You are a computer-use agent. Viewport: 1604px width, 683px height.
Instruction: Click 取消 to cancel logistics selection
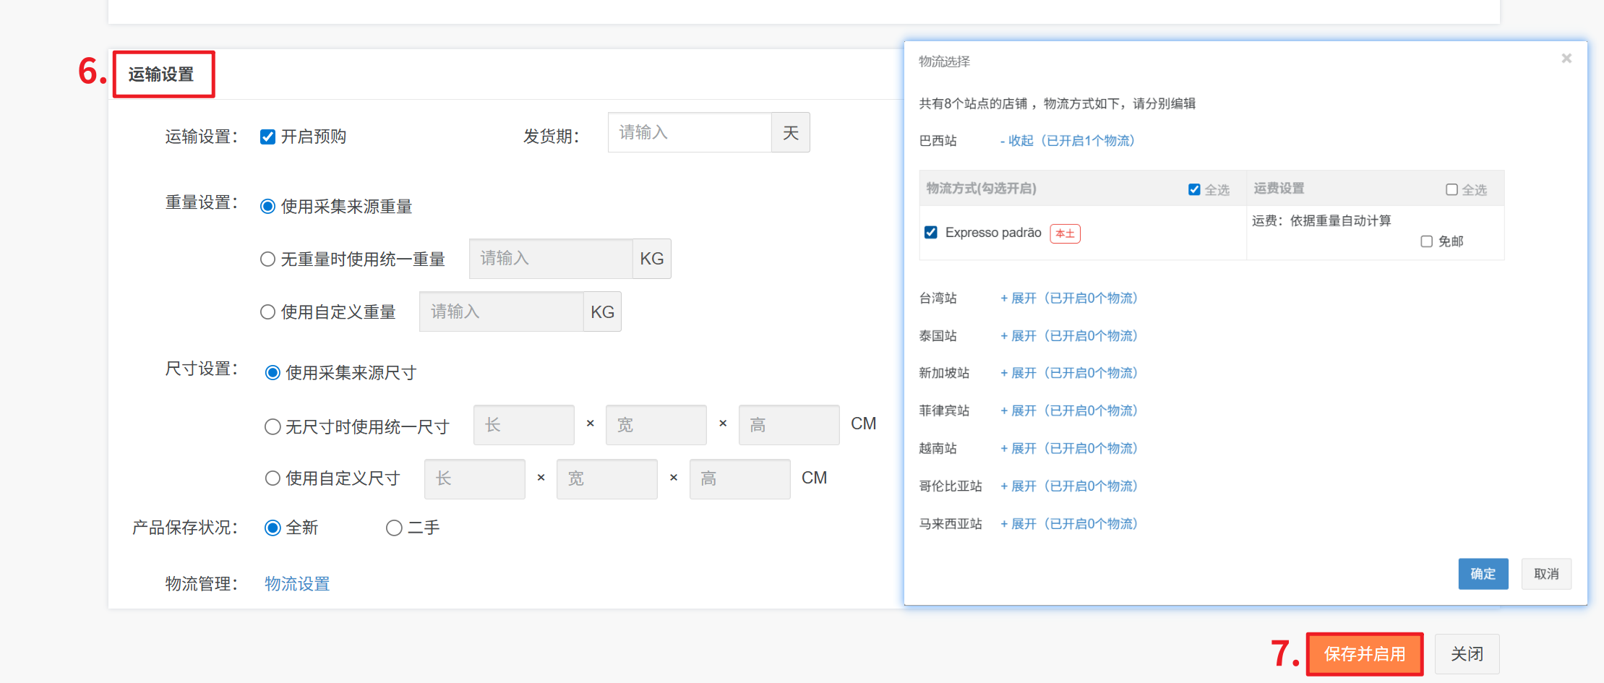tap(1545, 574)
